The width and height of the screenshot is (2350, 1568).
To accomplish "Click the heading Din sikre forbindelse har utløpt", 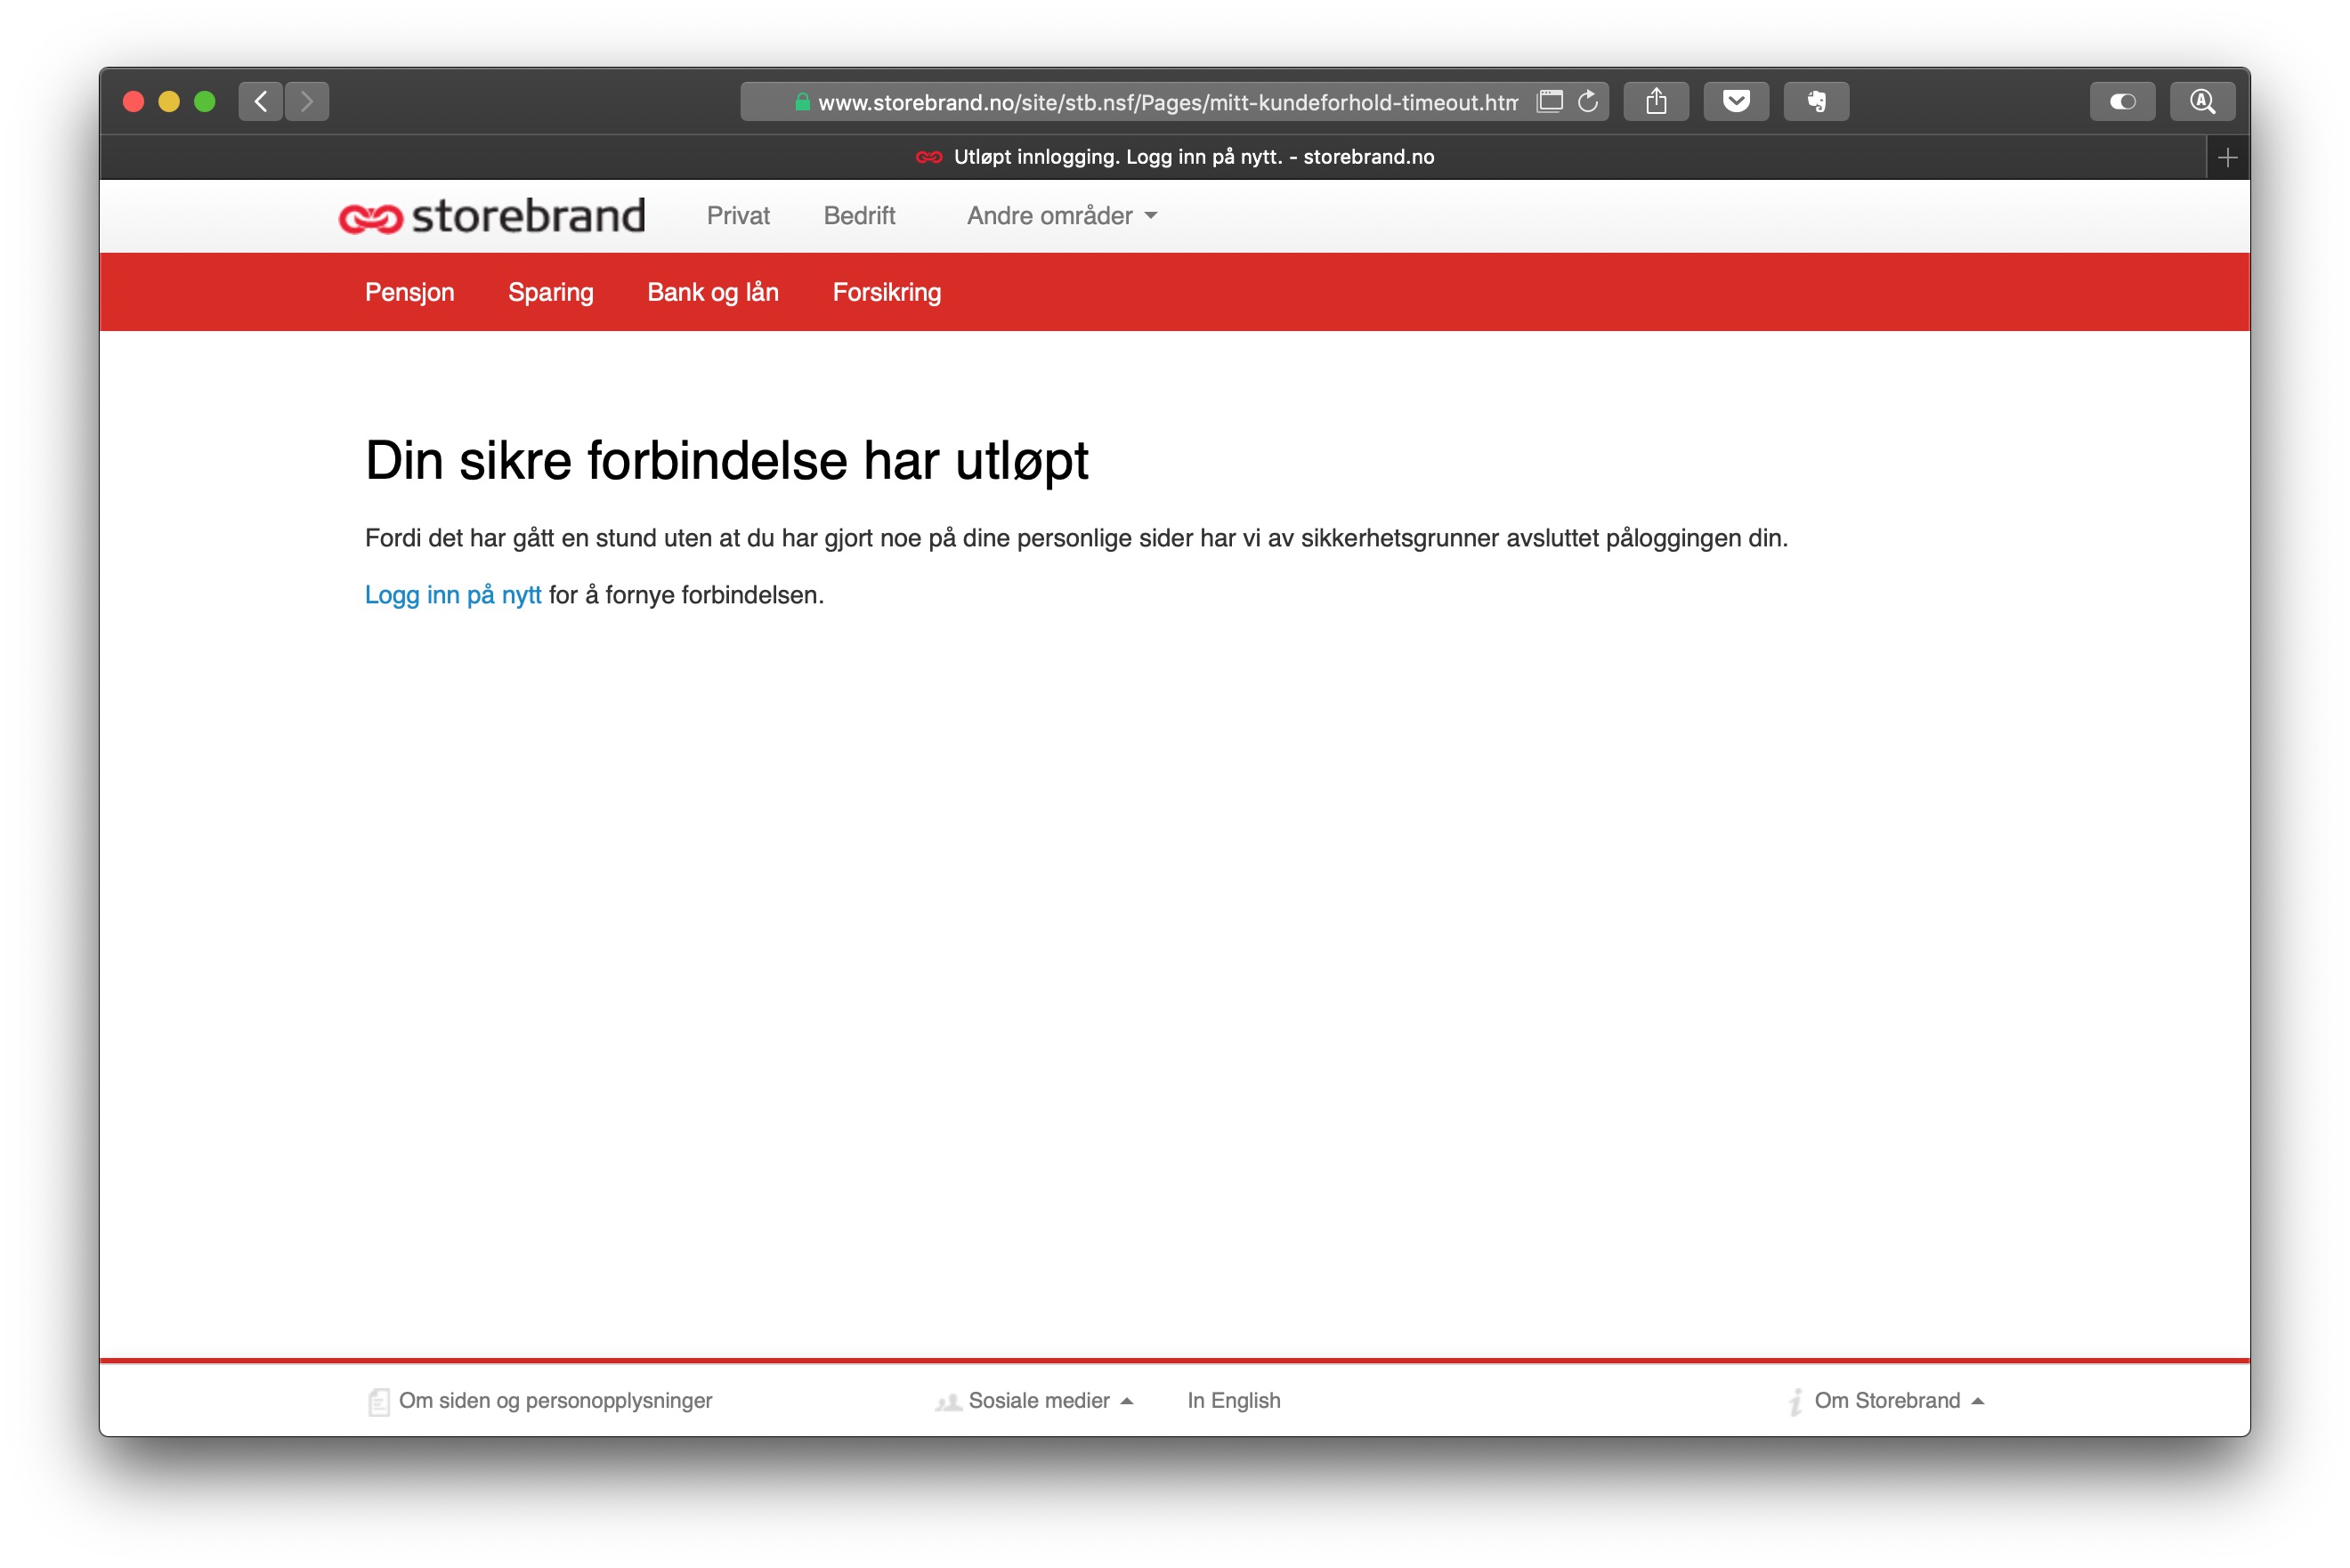I will pos(726,461).
